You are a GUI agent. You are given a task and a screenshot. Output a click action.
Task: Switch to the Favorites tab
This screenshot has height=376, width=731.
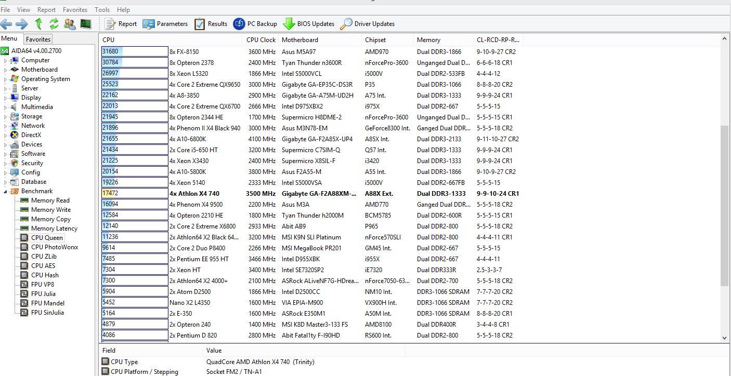point(38,39)
